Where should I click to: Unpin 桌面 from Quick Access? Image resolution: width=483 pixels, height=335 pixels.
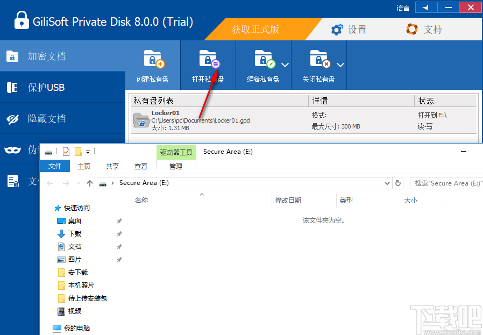click(119, 220)
